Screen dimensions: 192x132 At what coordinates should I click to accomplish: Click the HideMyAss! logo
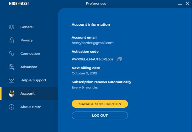coord(19,3)
